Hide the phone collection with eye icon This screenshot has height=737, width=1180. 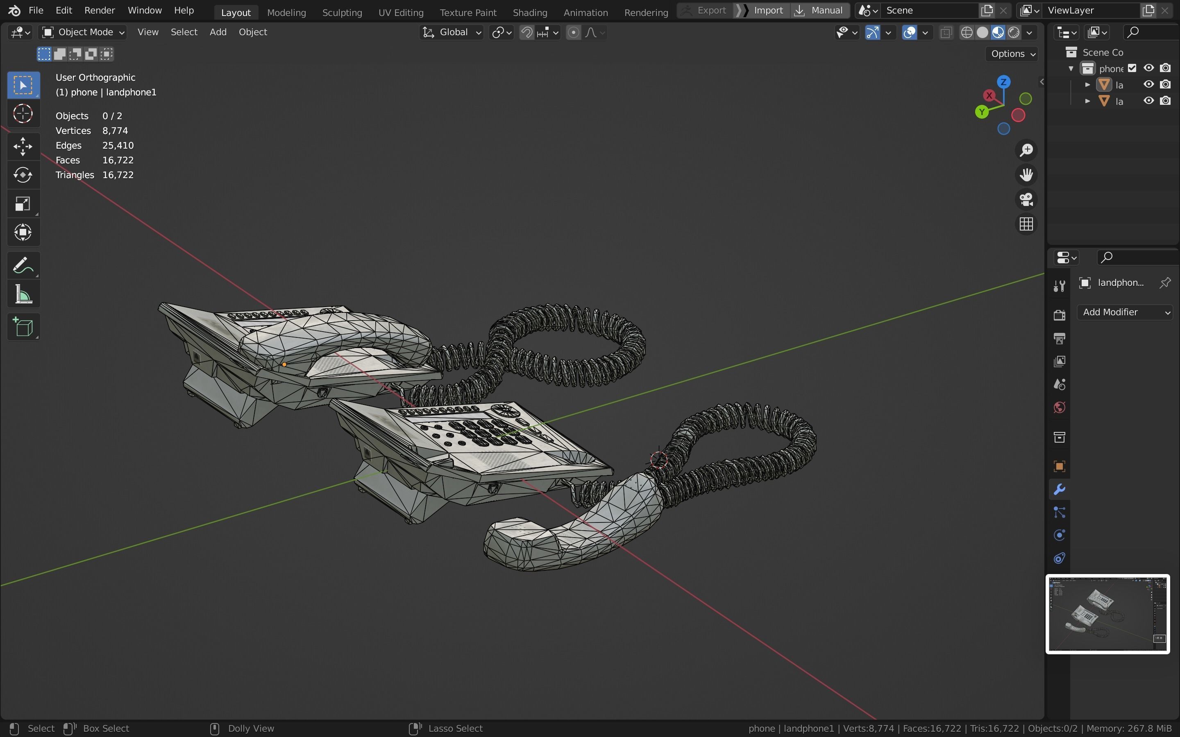(1149, 68)
